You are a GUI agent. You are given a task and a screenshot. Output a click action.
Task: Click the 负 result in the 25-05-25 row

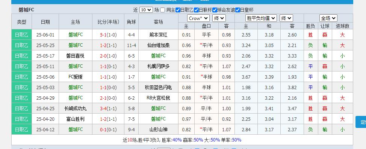(310, 45)
